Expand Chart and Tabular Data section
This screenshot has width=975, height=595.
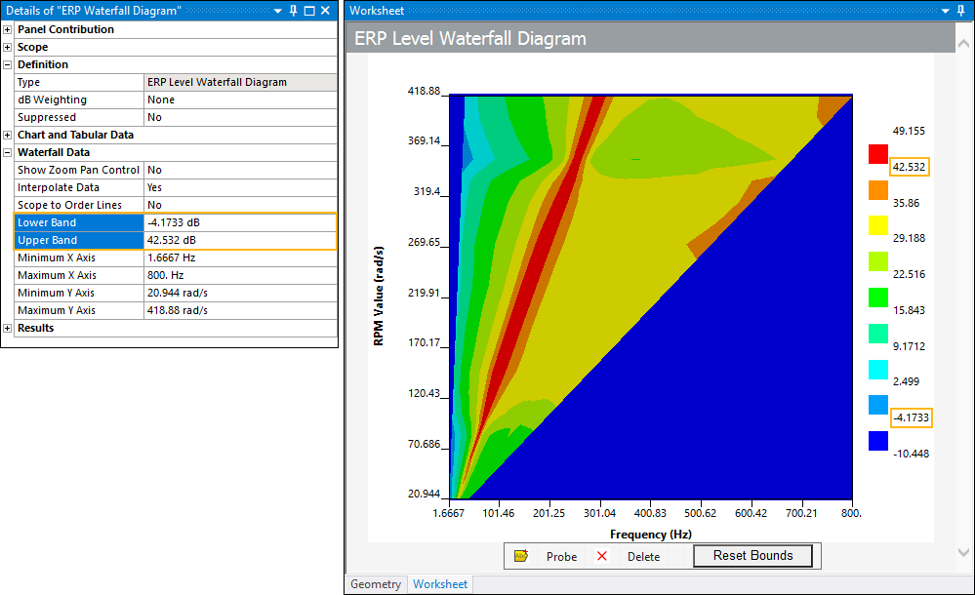click(x=8, y=135)
